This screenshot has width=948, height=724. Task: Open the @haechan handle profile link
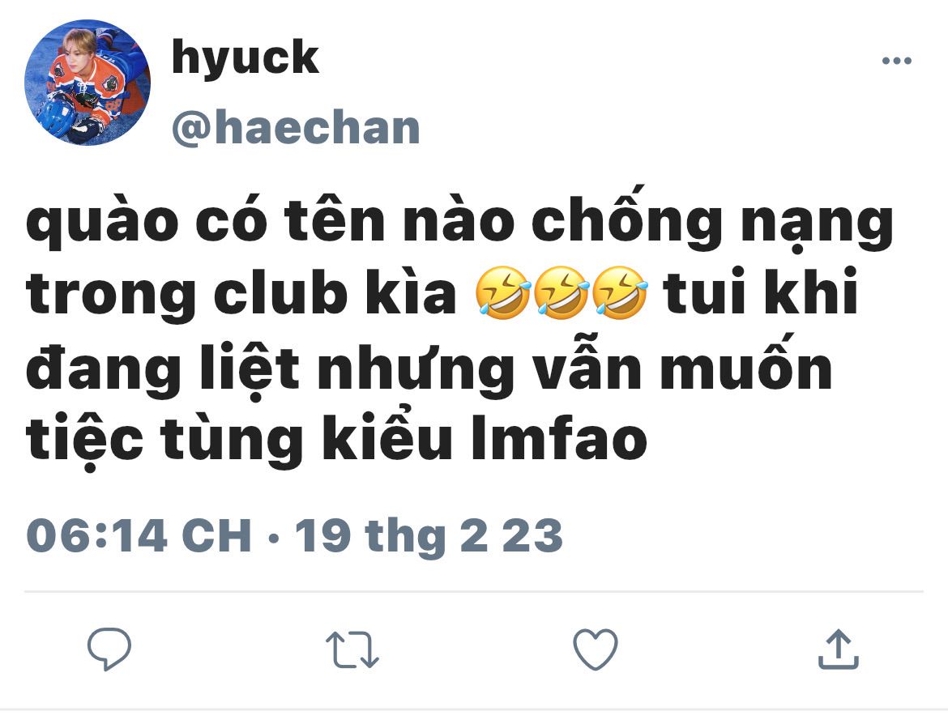tap(296, 128)
